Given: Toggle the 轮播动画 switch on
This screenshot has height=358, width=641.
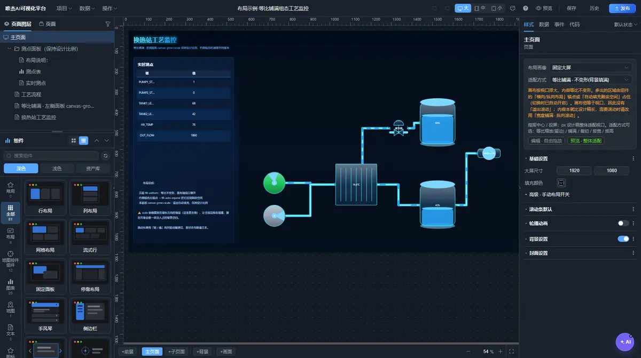Looking at the screenshot, I should 623,224.
